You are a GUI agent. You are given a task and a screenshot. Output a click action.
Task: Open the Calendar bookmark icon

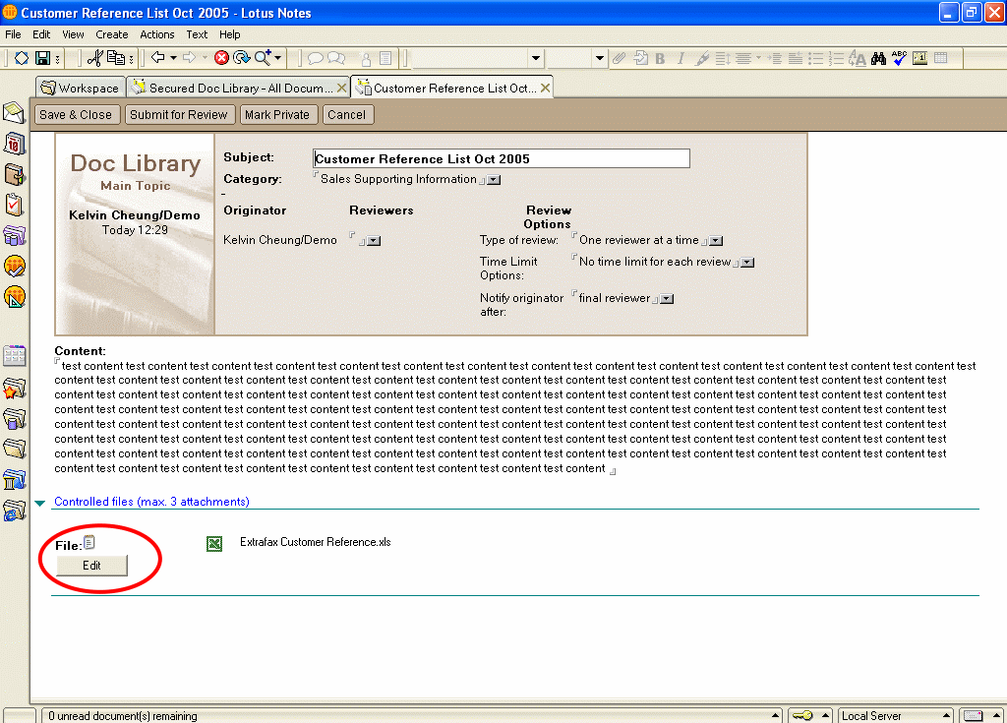[x=14, y=144]
